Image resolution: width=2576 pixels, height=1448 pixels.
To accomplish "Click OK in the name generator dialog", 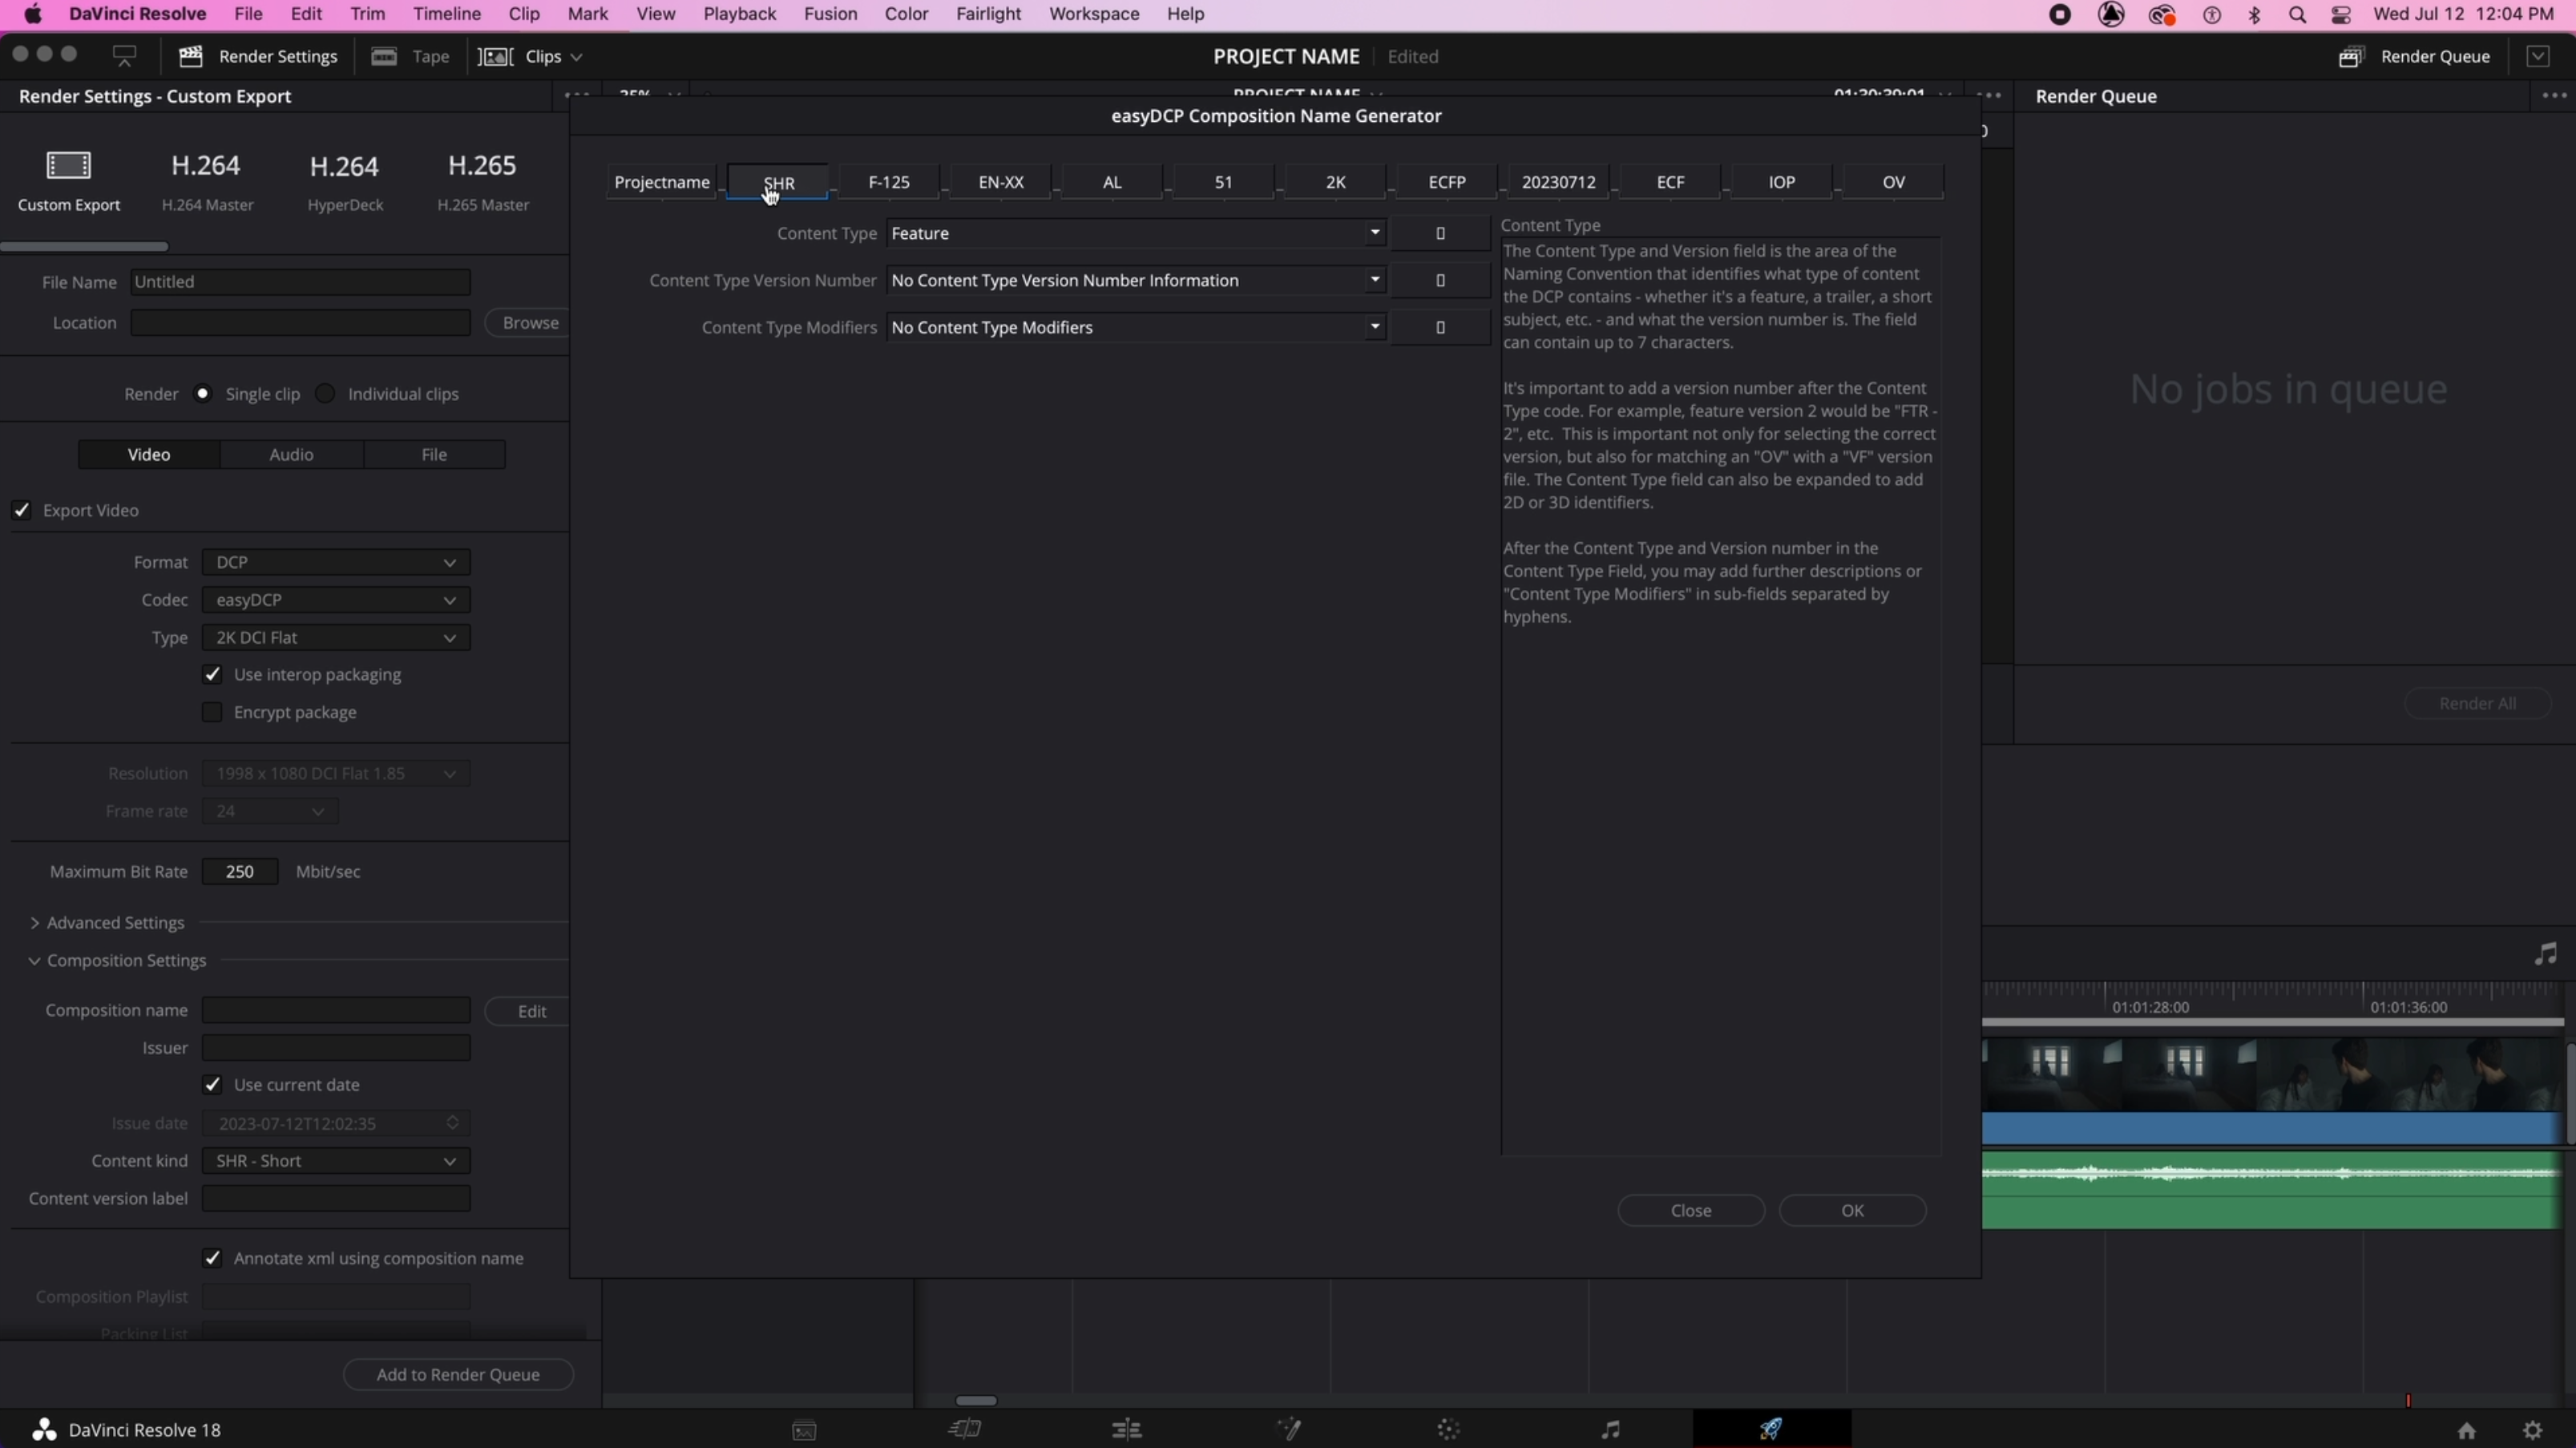I will [1852, 1210].
